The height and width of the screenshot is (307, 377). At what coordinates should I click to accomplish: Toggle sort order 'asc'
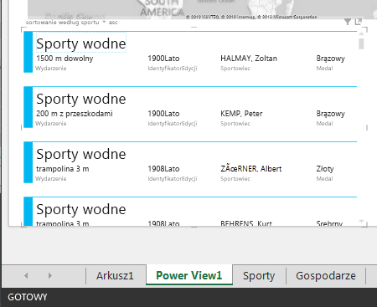click(x=113, y=23)
